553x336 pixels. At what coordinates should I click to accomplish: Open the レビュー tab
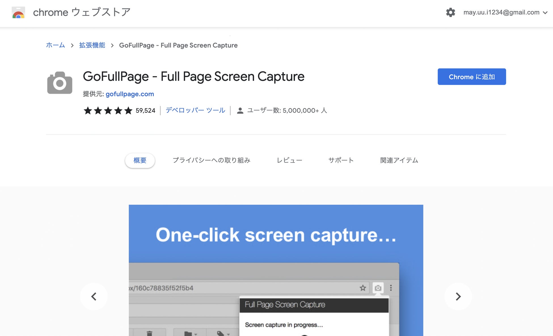point(289,160)
